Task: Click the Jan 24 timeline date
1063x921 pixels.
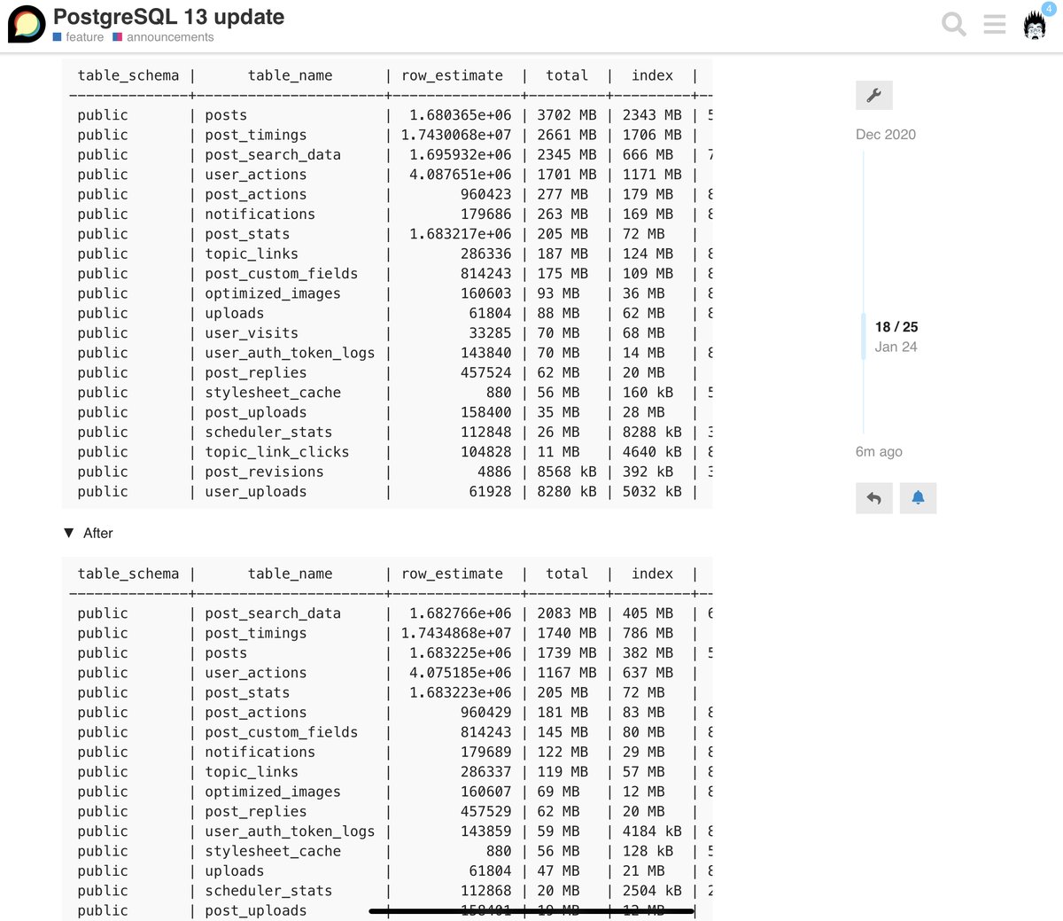Action: click(x=896, y=347)
